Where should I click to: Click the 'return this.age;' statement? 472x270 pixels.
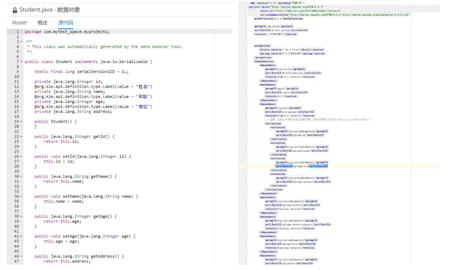(63, 222)
